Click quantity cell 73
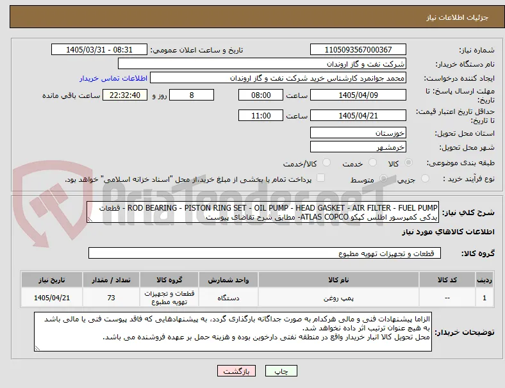Screen dimensions: 505x388 click(111, 298)
